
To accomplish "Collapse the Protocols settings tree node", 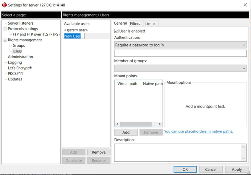I will coord(5,29).
